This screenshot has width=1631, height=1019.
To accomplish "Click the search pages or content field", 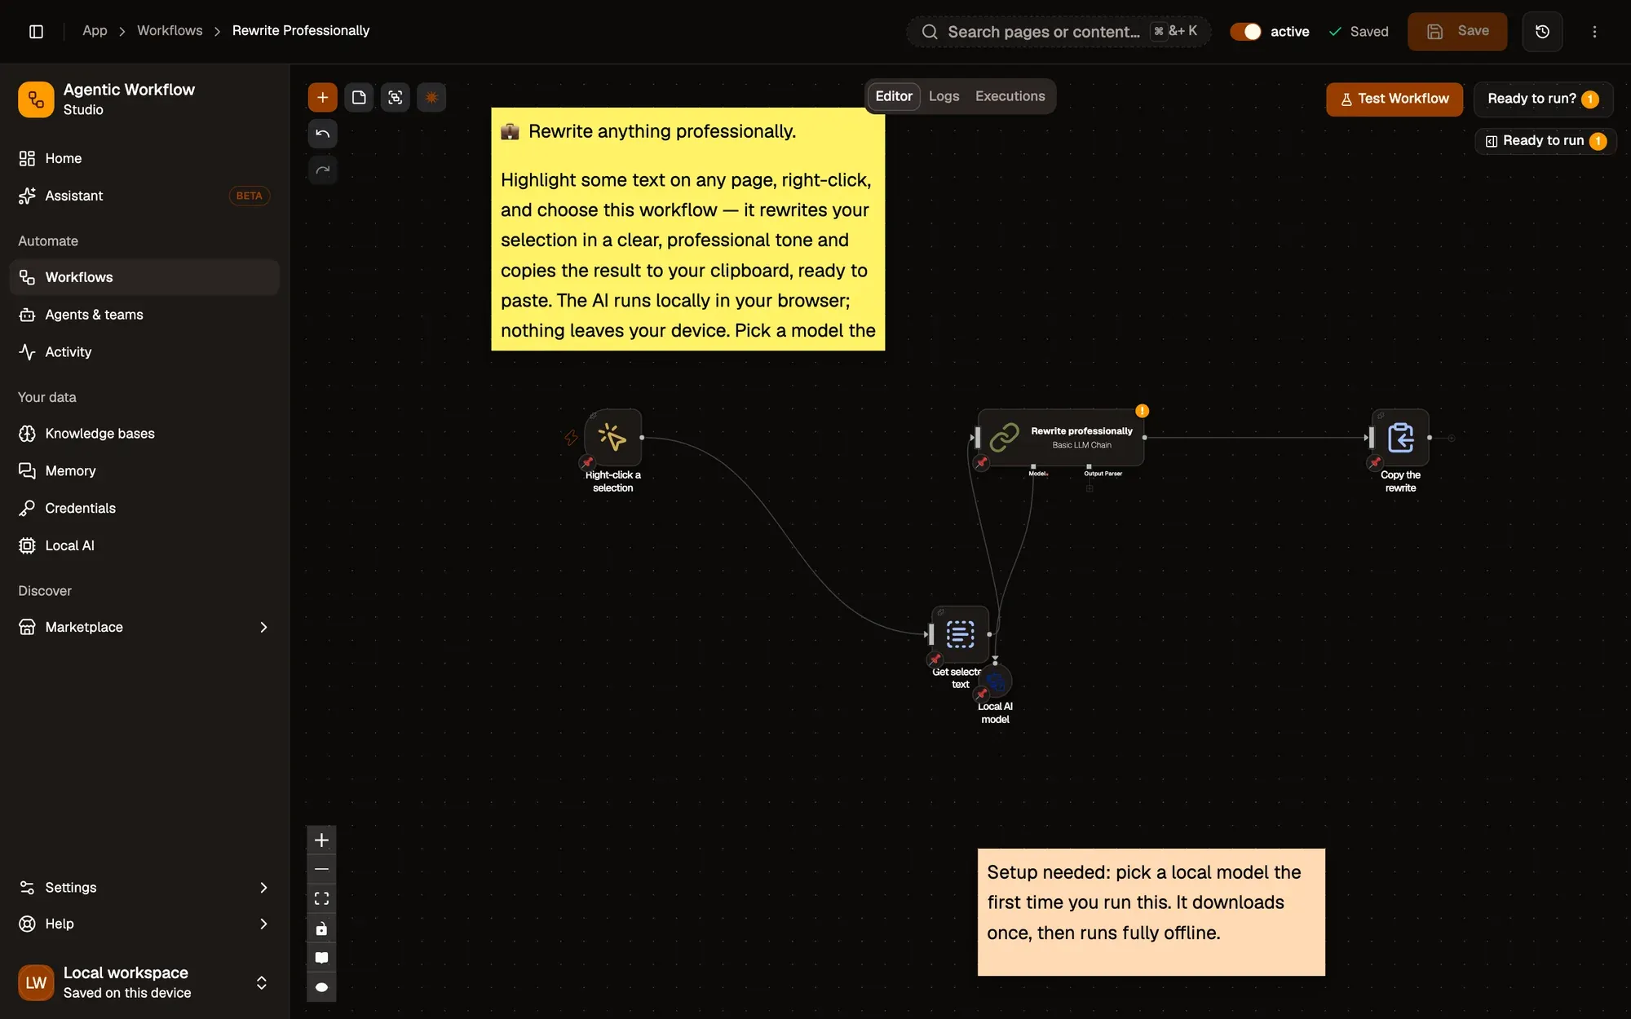I will point(1059,32).
